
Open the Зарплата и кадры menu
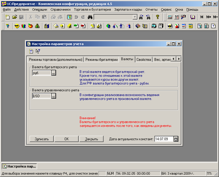click(128, 9)
